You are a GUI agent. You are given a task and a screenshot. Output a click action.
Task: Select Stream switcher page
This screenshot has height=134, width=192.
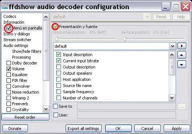point(17,40)
